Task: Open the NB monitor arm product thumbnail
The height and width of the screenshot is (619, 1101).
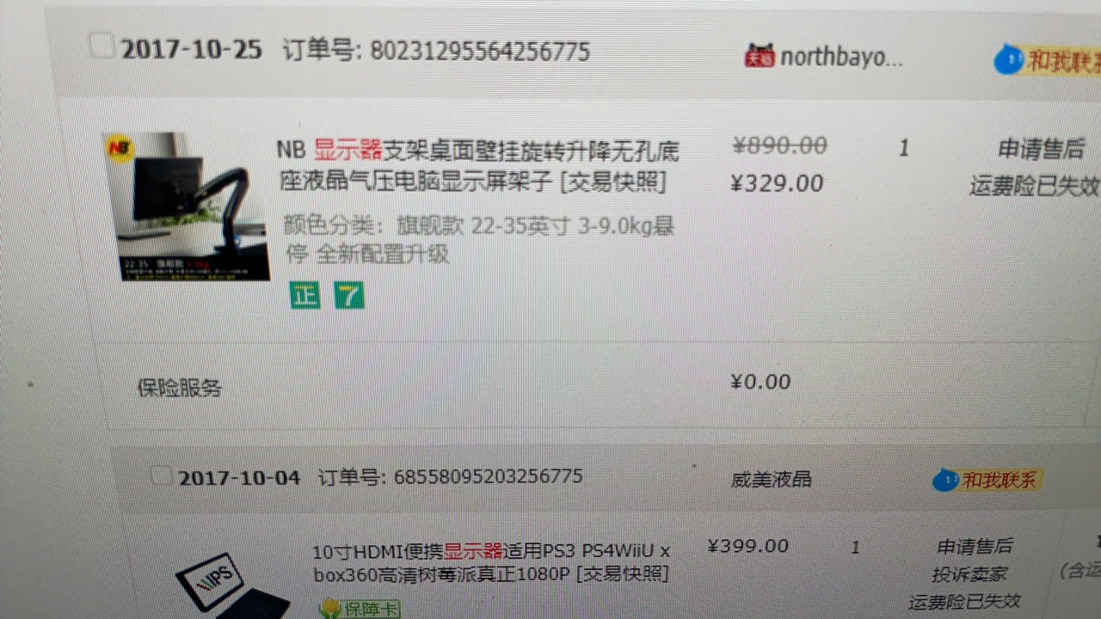Action: click(185, 206)
